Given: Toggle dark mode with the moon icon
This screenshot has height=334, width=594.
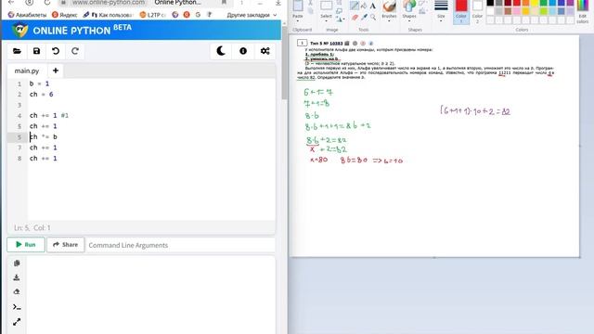Looking at the screenshot, I should (221, 51).
